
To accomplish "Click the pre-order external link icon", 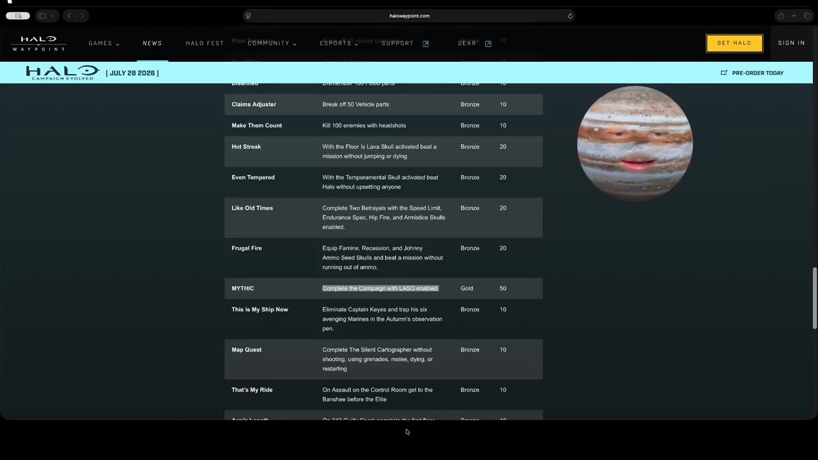I will [724, 73].
